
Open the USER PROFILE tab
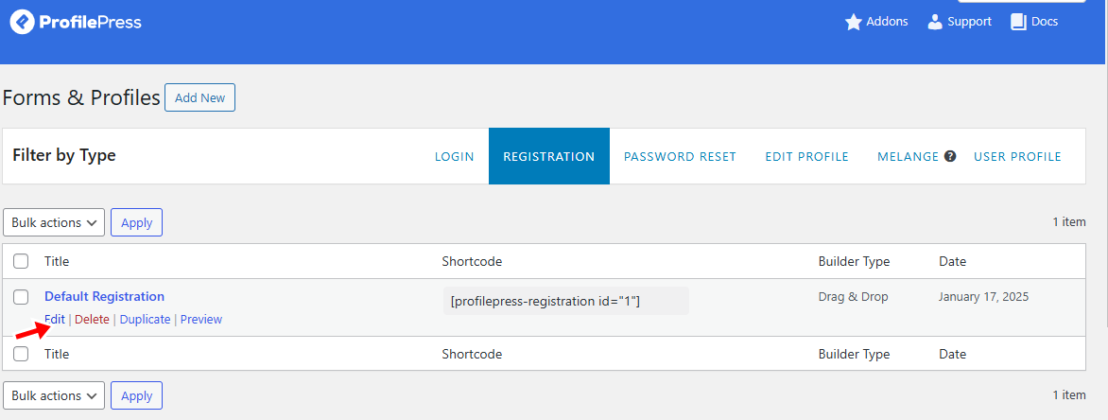[1017, 156]
